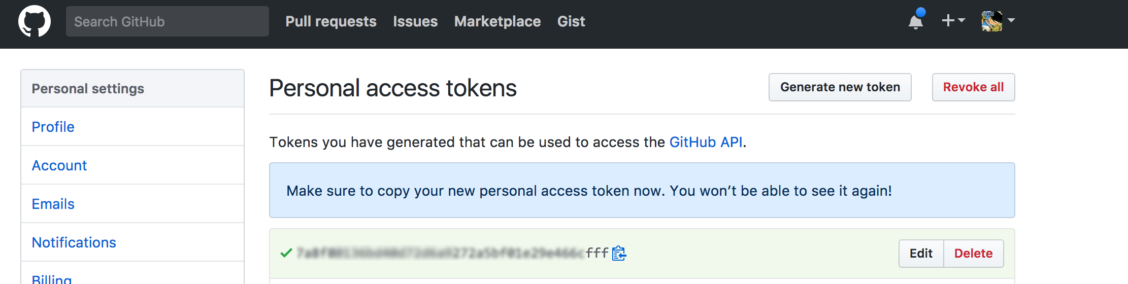Edit the newly generated token
This screenshot has height=284, width=1128.
coord(921,254)
